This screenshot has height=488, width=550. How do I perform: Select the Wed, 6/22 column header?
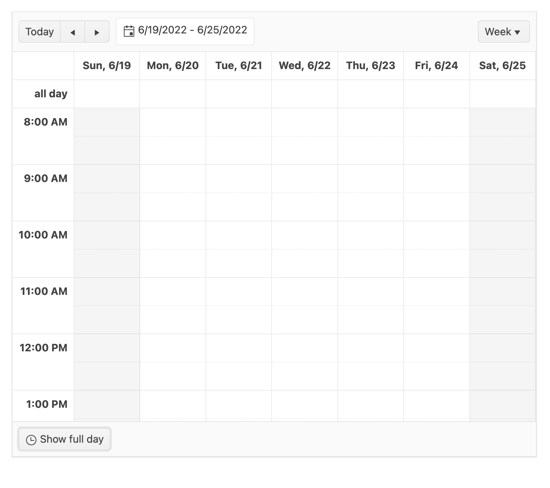coord(305,66)
